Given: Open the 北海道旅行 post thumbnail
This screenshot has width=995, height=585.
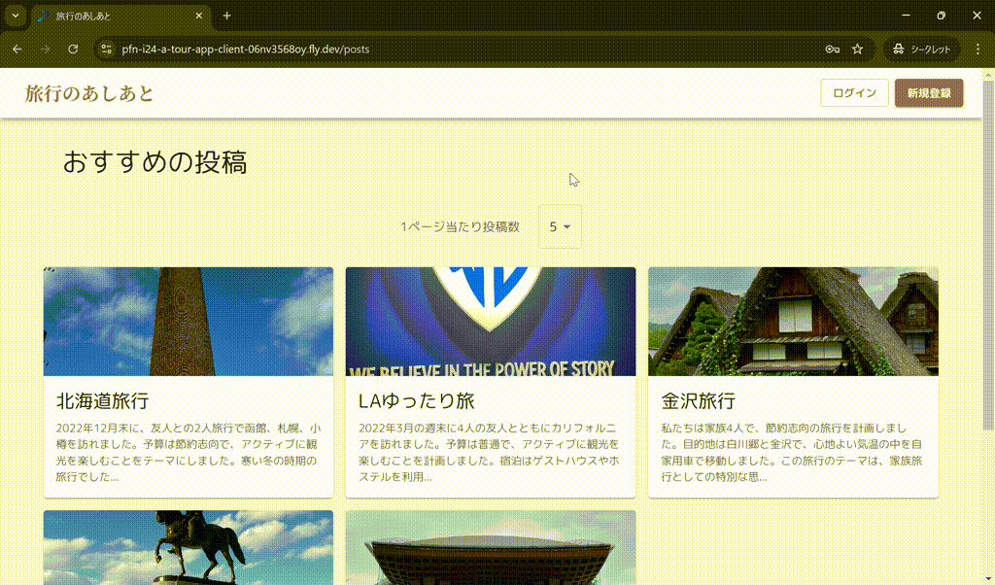Looking at the screenshot, I should pyautogui.click(x=189, y=322).
